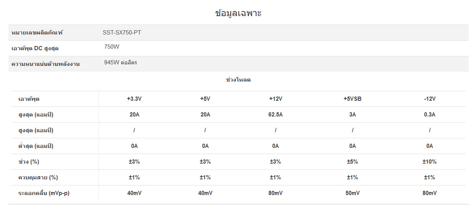Click the +3.3V column header
Screen dimensions: 472x205
[x=134, y=99]
